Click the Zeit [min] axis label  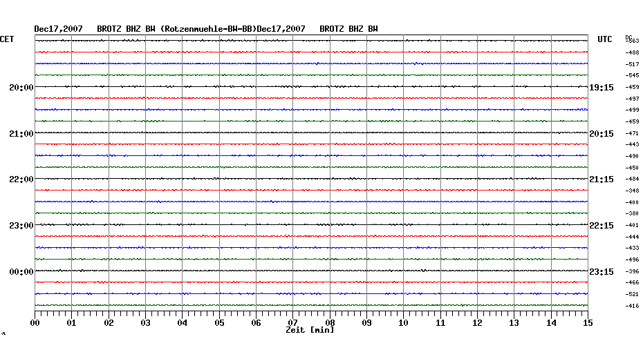coord(310,330)
